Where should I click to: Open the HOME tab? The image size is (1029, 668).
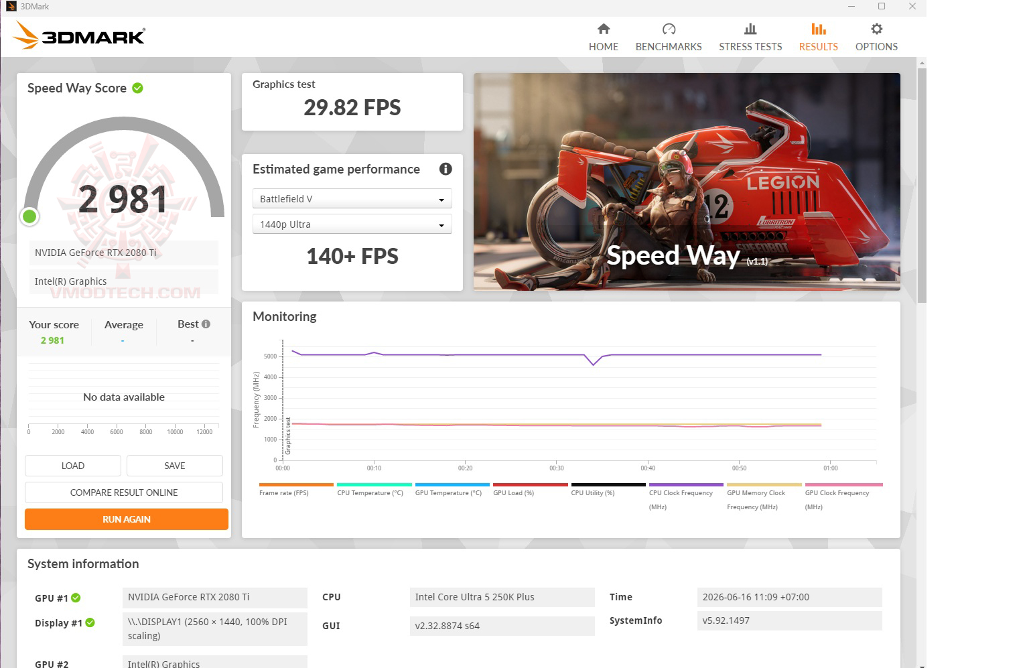(x=603, y=38)
